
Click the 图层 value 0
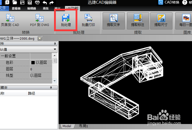(x=31, y=69)
